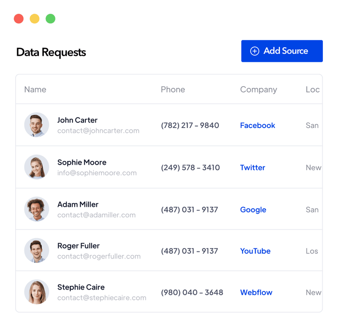Click Sophie Moore's avatar thumbnail
338x329 pixels.
coord(37,167)
